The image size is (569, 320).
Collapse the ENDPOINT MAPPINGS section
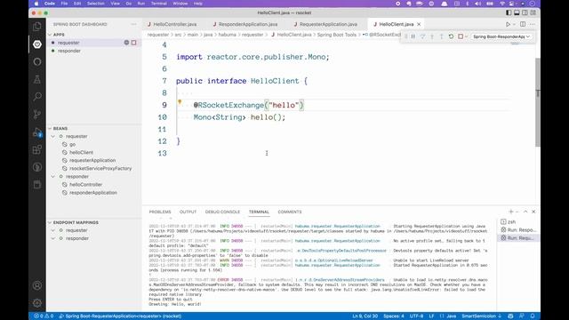tap(50, 222)
